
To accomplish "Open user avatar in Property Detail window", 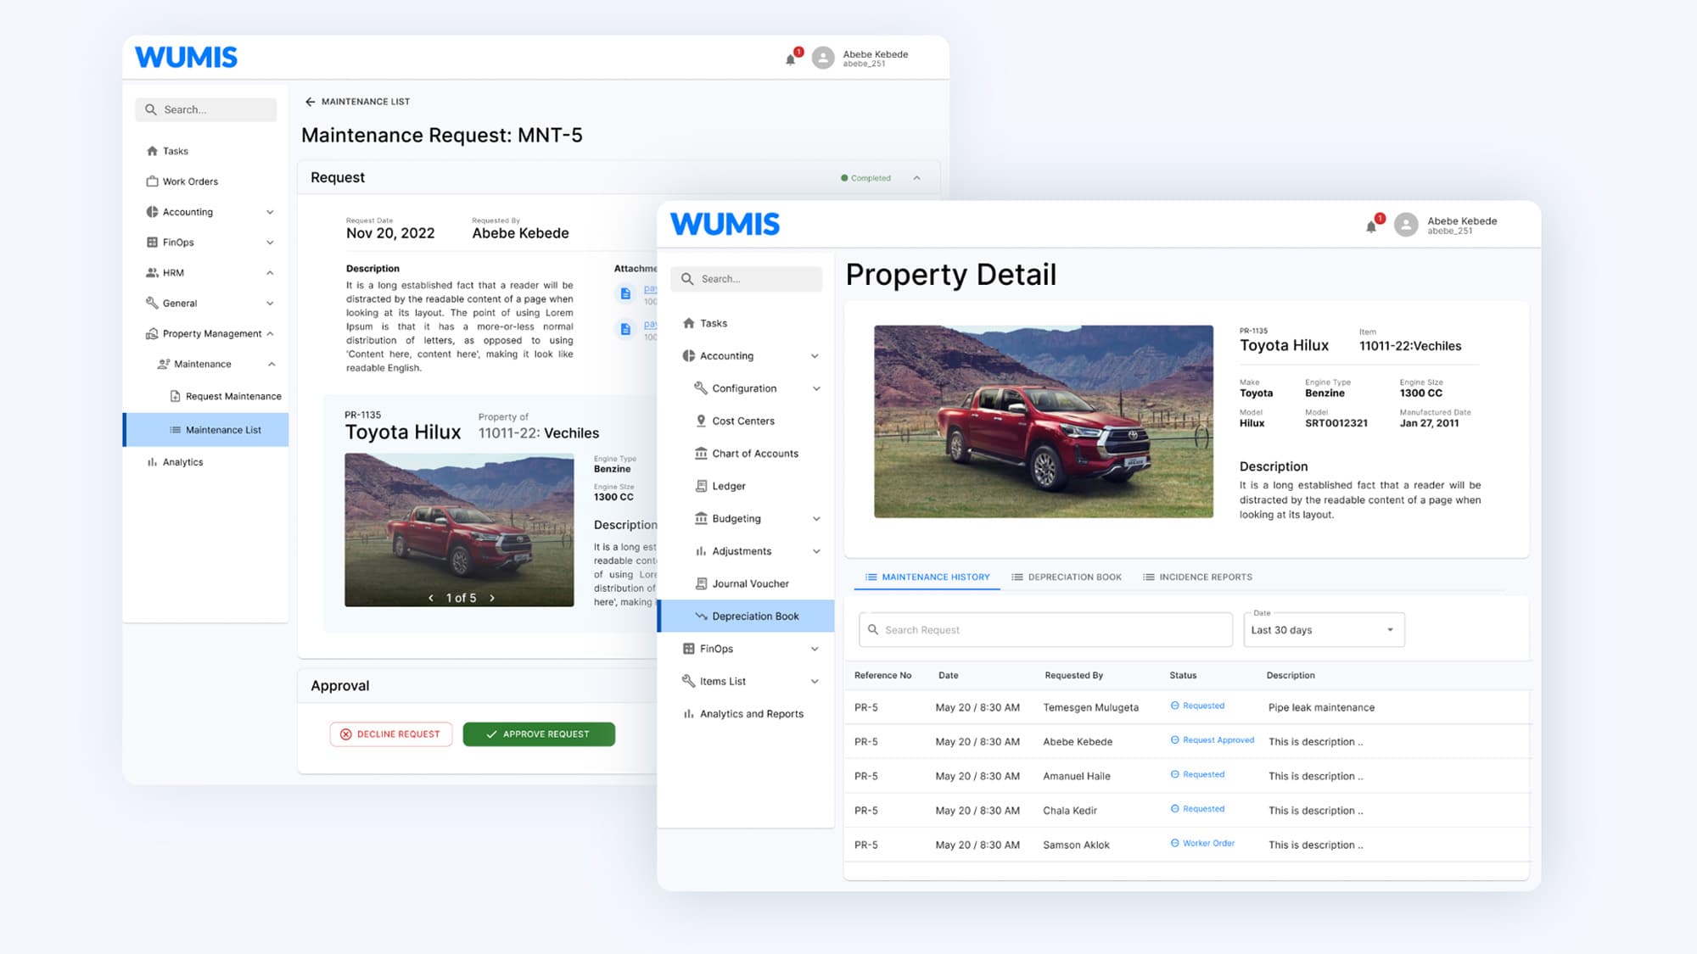I will click(x=1406, y=225).
